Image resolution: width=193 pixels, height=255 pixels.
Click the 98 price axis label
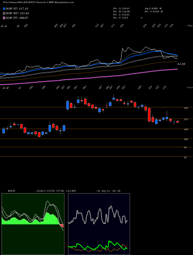185,148
